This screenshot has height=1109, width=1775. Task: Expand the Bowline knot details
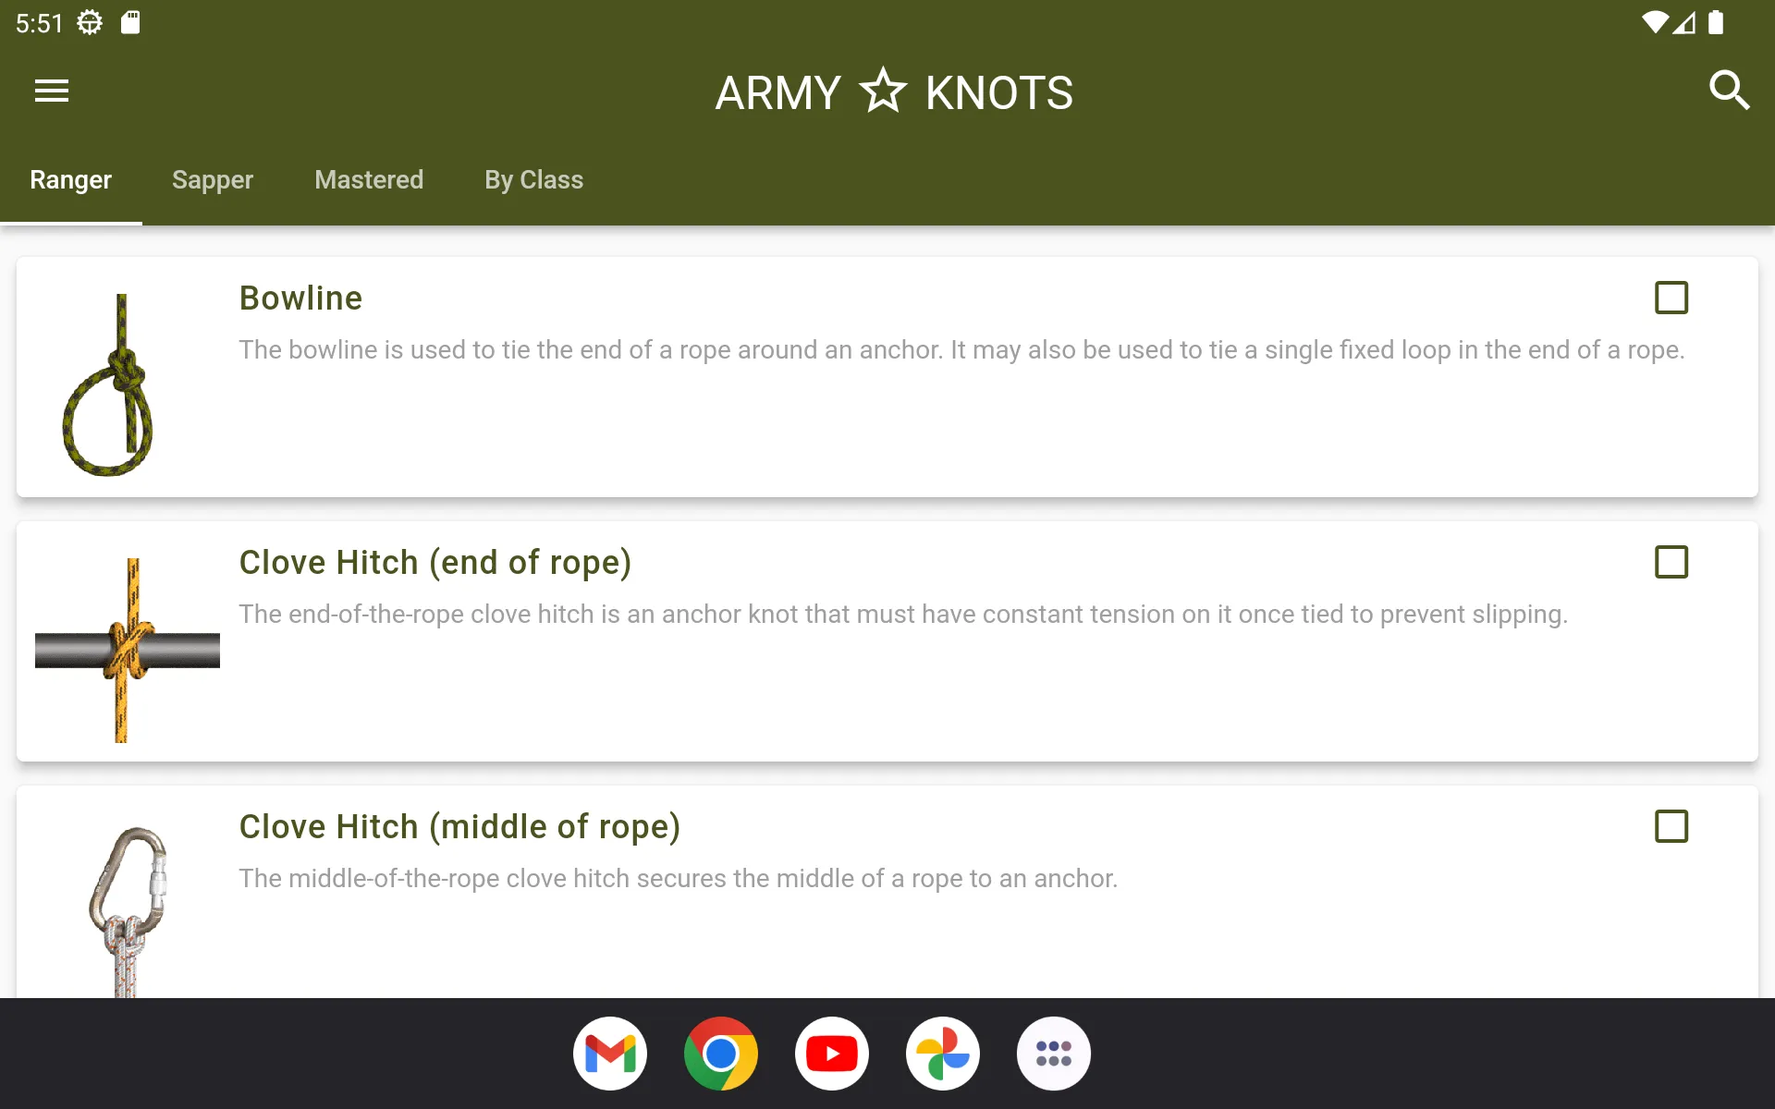pyautogui.click(x=887, y=375)
